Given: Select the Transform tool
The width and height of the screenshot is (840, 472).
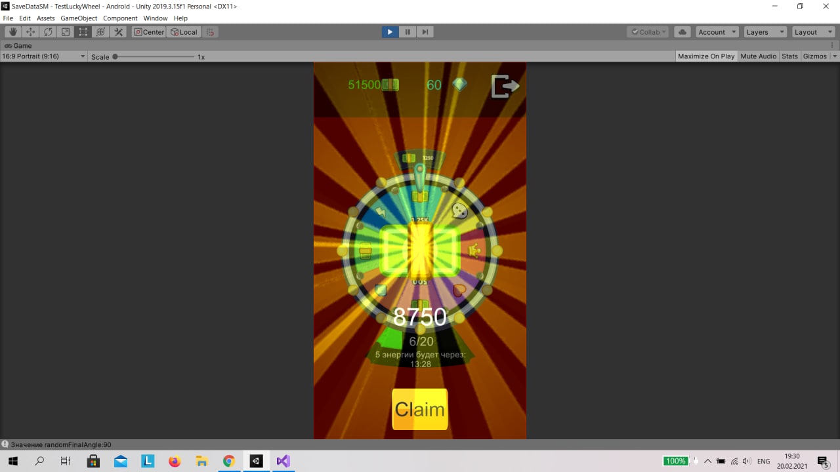Looking at the screenshot, I should pyautogui.click(x=101, y=31).
